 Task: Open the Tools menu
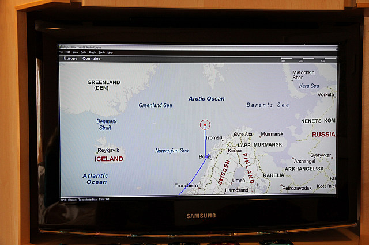pyautogui.click(x=101, y=52)
